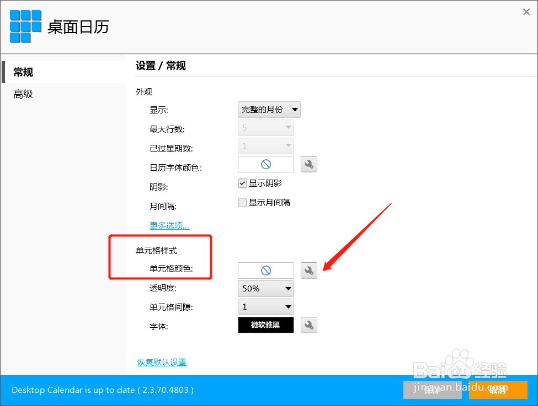538x406 pixels.
Task: Click the wrench icon next to 单元格颜色
Action: 308,270
